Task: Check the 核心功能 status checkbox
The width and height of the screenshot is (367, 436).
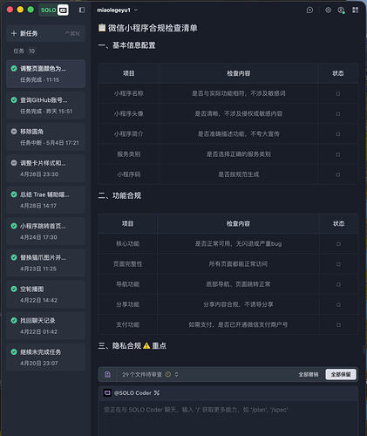Action: (x=338, y=244)
